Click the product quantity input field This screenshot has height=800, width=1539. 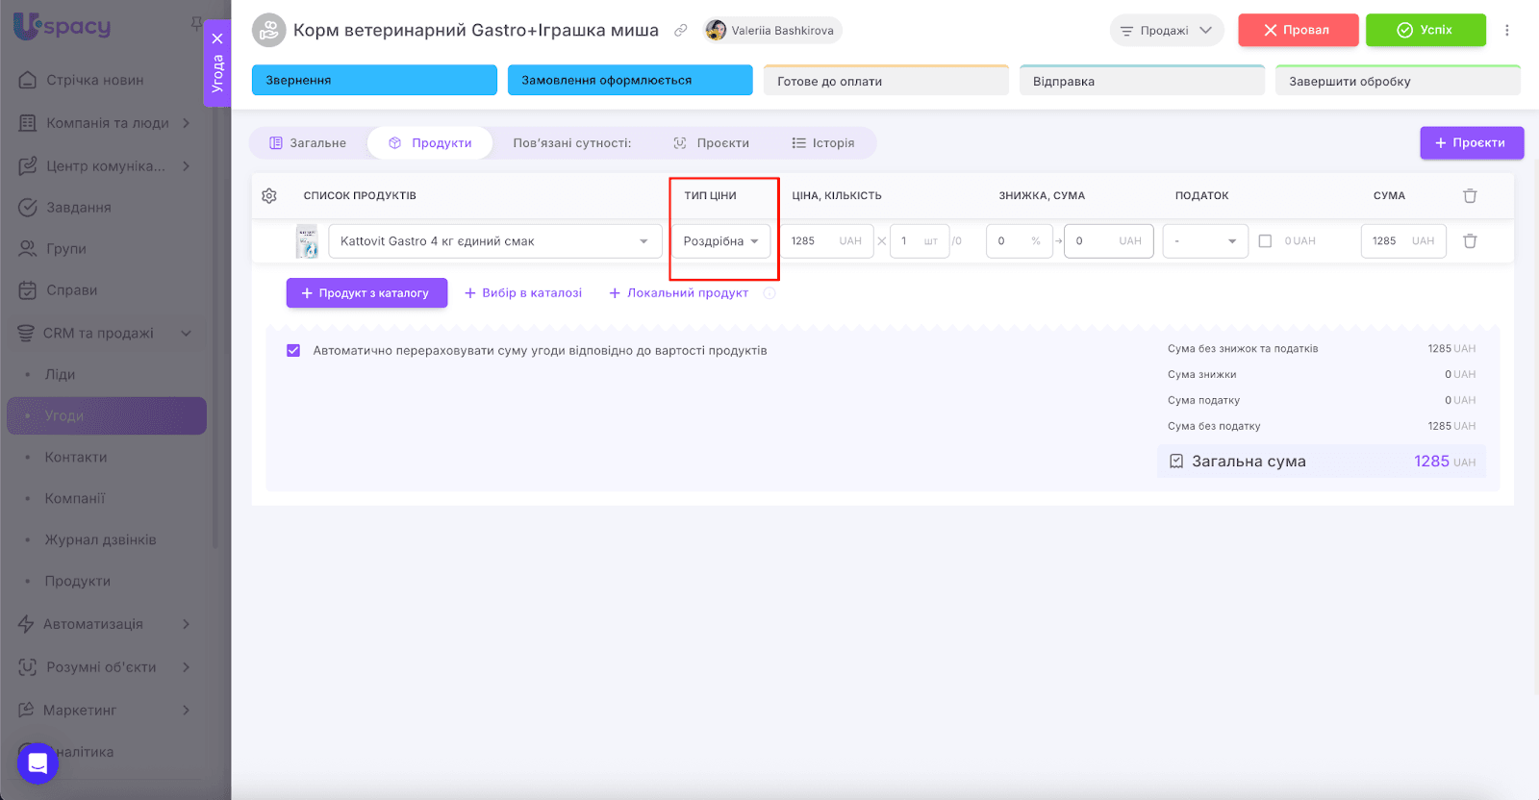point(909,241)
